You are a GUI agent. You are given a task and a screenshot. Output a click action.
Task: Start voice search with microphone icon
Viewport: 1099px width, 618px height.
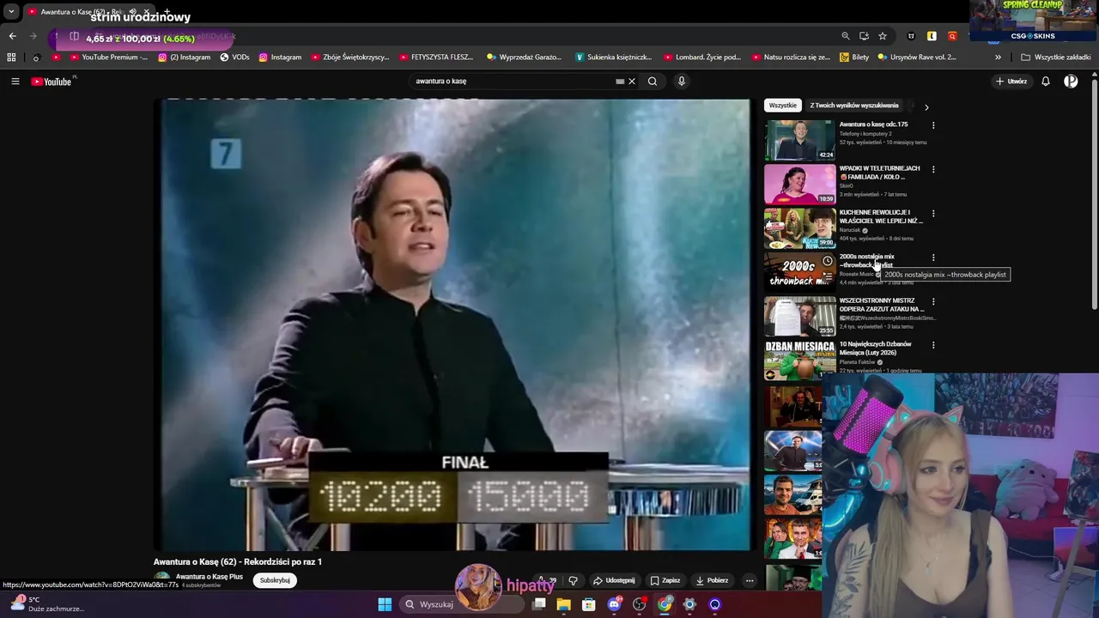pyautogui.click(x=682, y=82)
